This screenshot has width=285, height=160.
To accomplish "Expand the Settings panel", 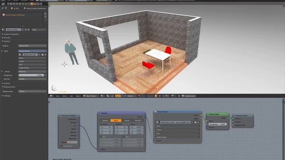I will point(7,96).
